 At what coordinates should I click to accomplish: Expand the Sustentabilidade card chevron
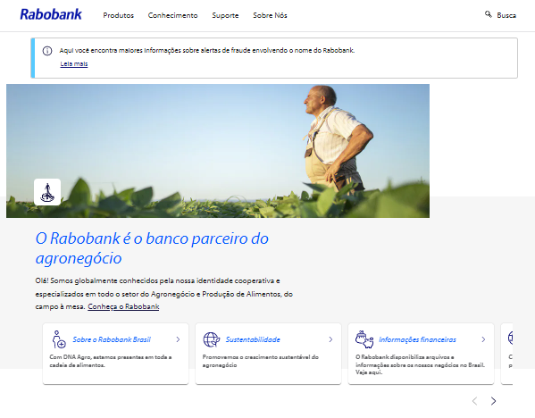(330, 339)
